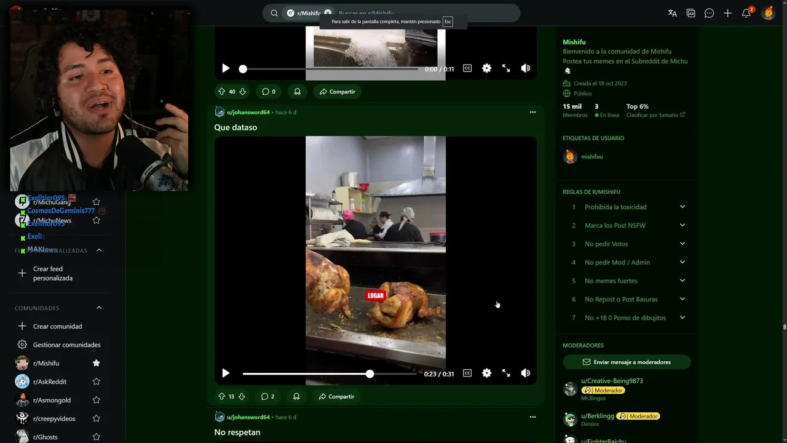This screenshot has height=443, width=787.
Task: Favorite r/creepyvideos with star
Action: tap(96, 418)
